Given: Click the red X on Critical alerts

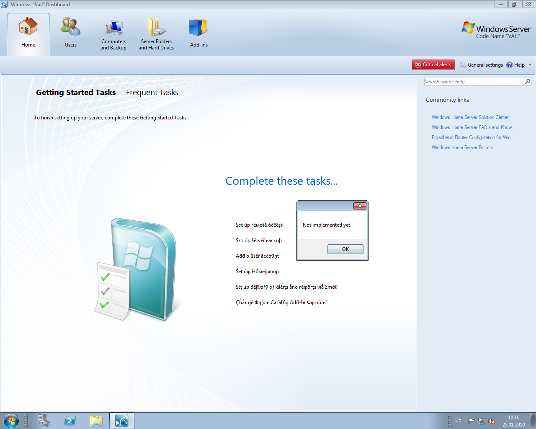Looking at the screenshot, I should (x=418, y=65).
